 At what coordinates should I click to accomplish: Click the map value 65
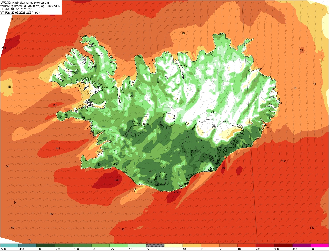[x=51, y=214]
